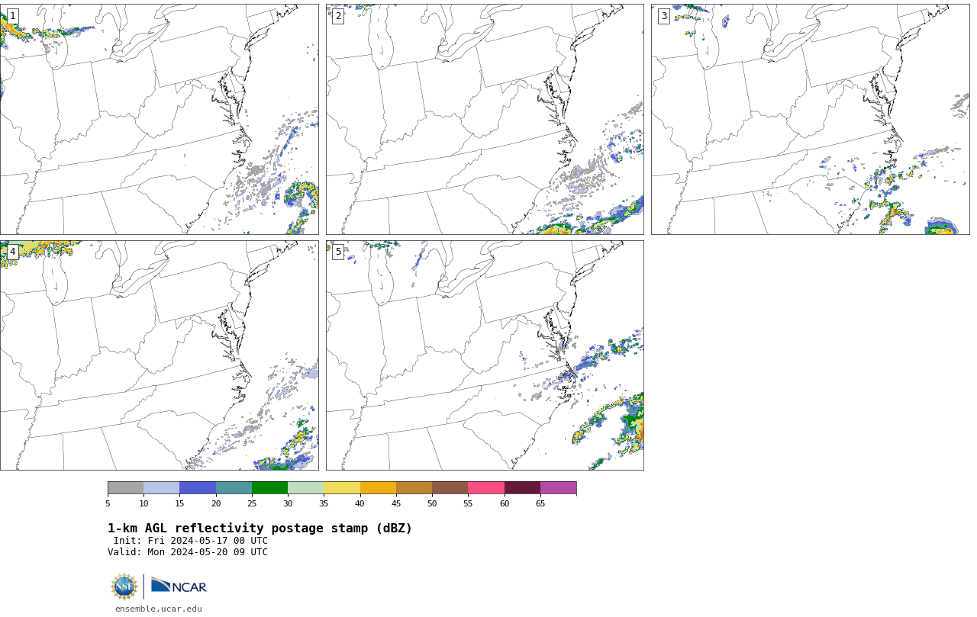Click the ensemble.ucar.edu text

(159, 609)
